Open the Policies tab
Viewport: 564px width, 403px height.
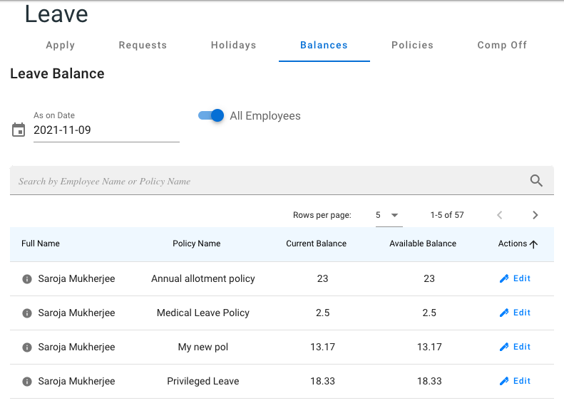pyautogui.click(x=412, y=45)
